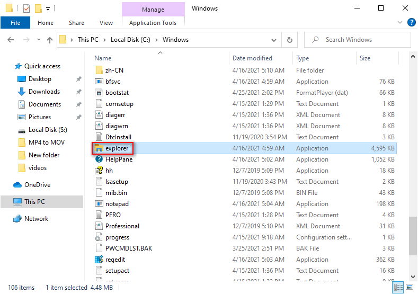Click the Manage contextual tab
Image resolution: width=418 pixels, height=294 pixels.
point(153,10)
